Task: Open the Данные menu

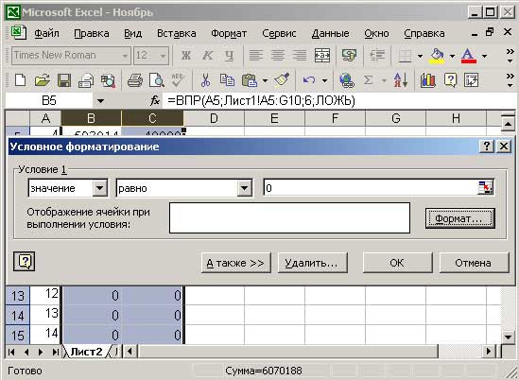Action: (330, 33)
